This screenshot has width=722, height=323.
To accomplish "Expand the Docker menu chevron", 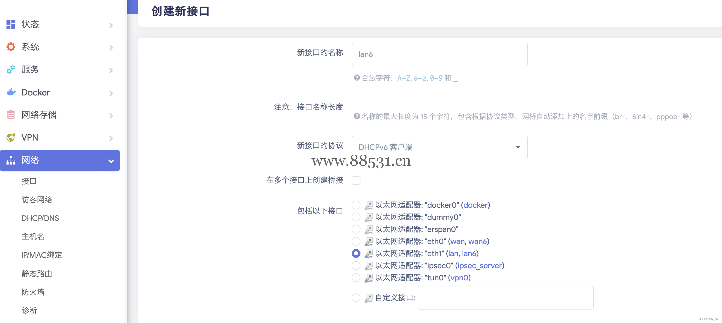I will click(111, 93).
